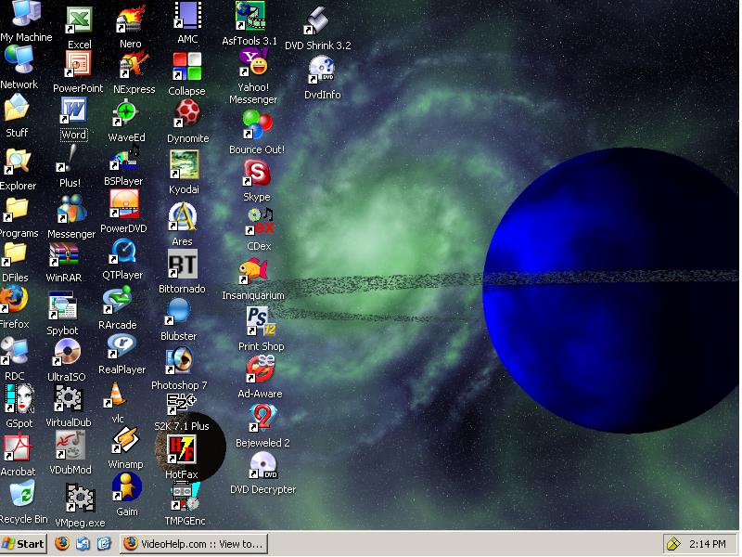Click the QTPlayer QuickTime icon

coord(123,251)
